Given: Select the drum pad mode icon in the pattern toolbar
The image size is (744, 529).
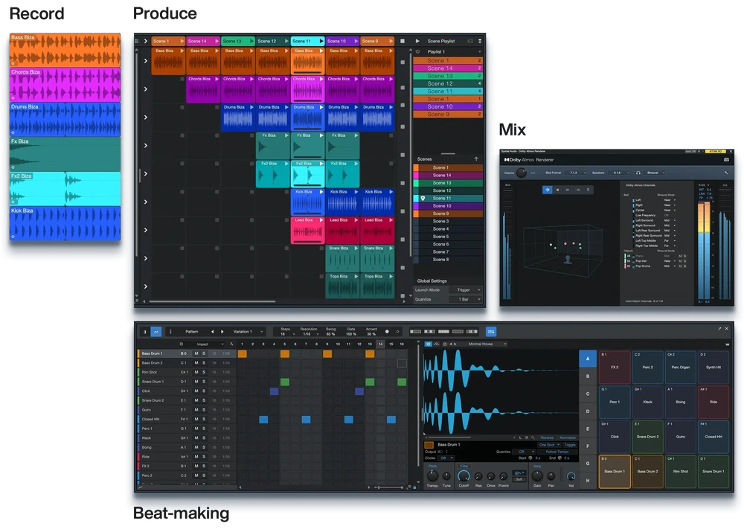Looking at the screenshot, I should point(156,331).
